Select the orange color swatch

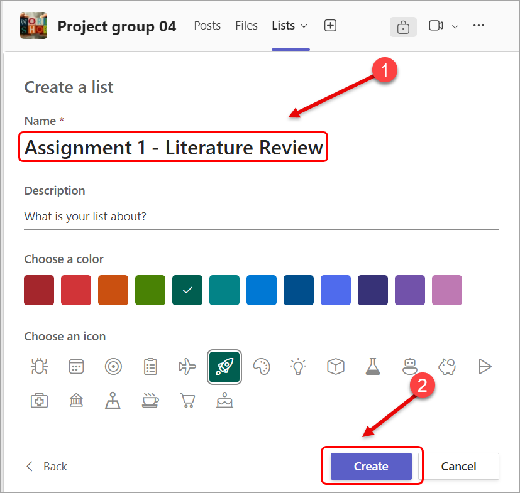click(113, 290)
